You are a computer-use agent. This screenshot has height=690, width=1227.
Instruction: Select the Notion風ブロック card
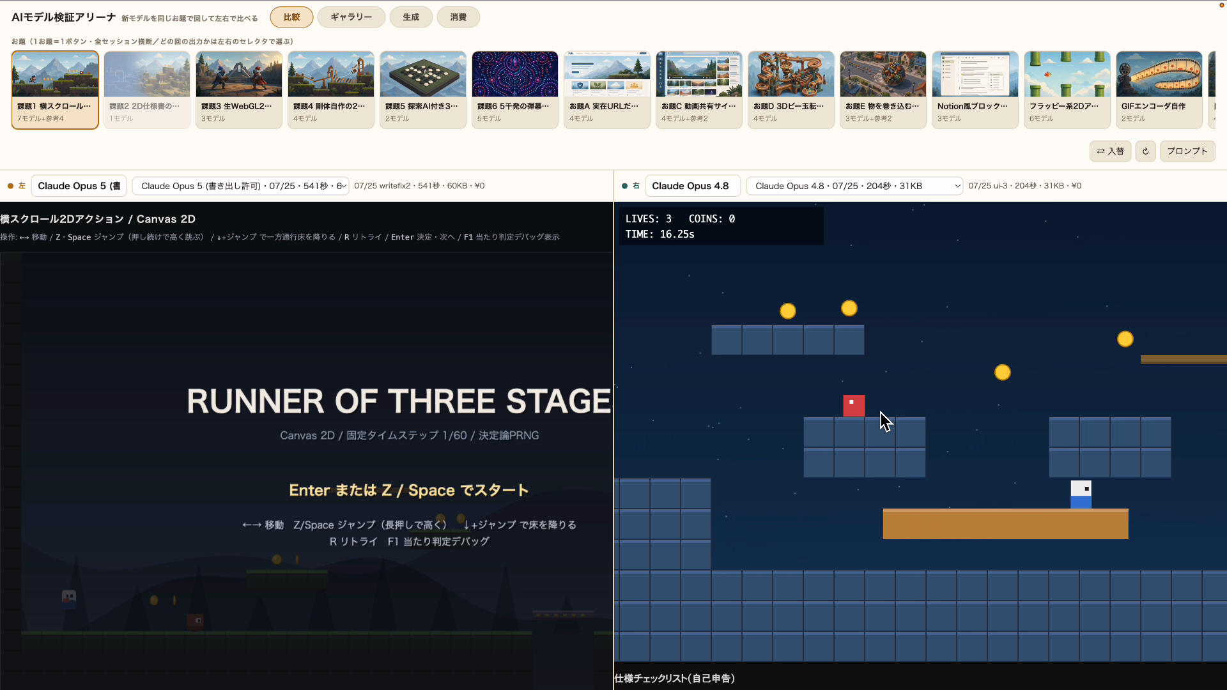coord(975,90)
